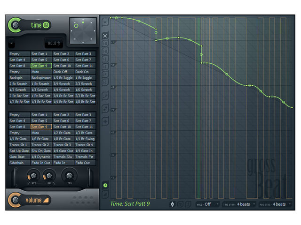Choose the 2 Bt Scratch preset
Viewport: 301px width, 225px height.
point(19,84)
